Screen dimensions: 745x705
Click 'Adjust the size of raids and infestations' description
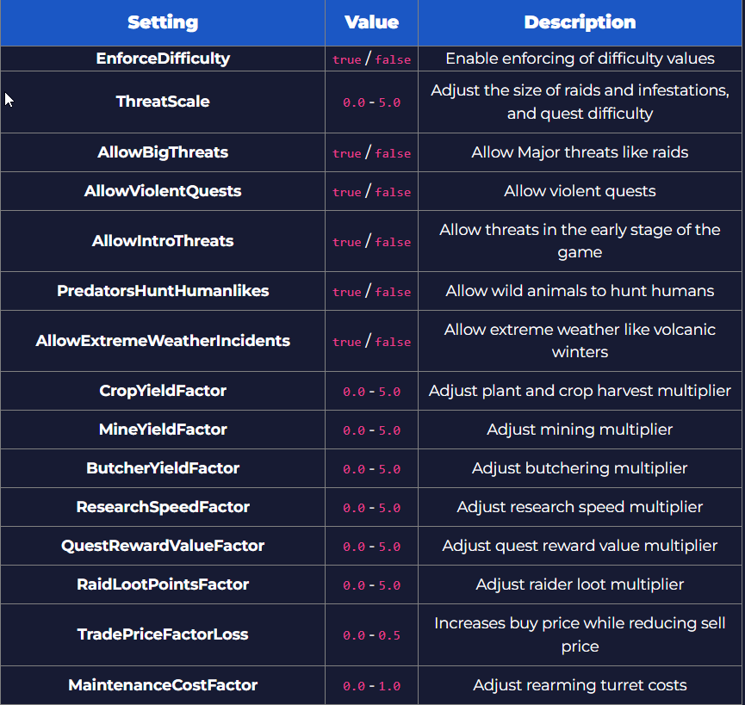tap(580, 102)
